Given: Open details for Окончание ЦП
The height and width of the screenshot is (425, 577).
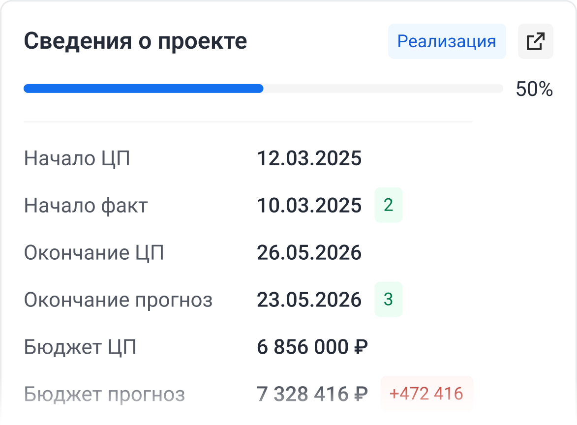Looking at the screenshot, I should point(95,252).
